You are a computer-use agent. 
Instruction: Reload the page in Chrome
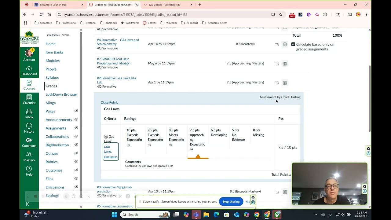click(41, 14)
